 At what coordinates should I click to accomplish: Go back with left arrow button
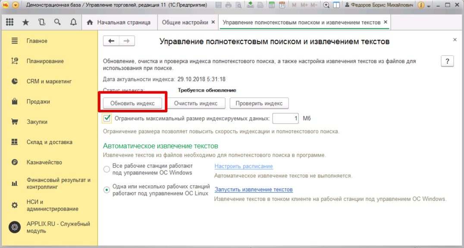click(111, 41)
